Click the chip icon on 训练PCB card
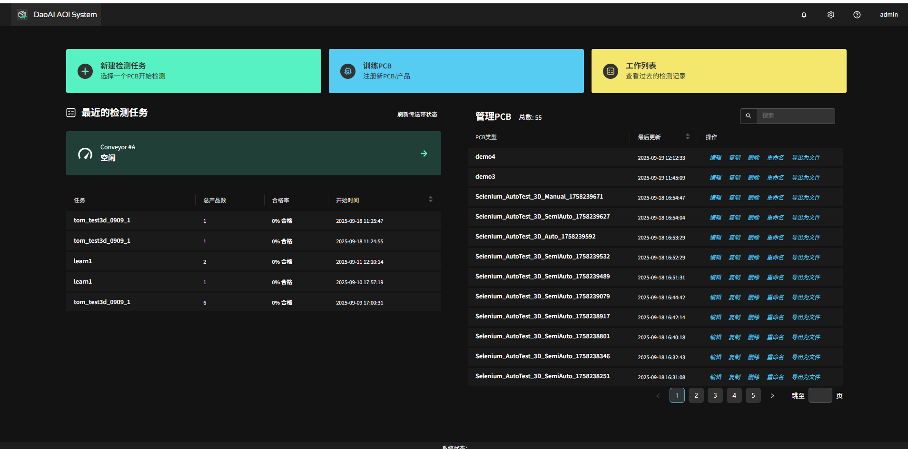The width and height of the screenshot is (908, 449). (x=348, y=71)
